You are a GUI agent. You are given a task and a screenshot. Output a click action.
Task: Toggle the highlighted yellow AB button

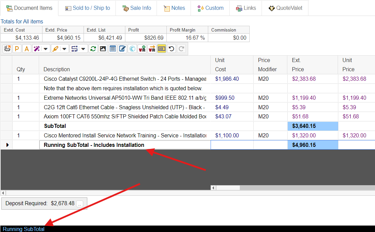tap(162, 49)
